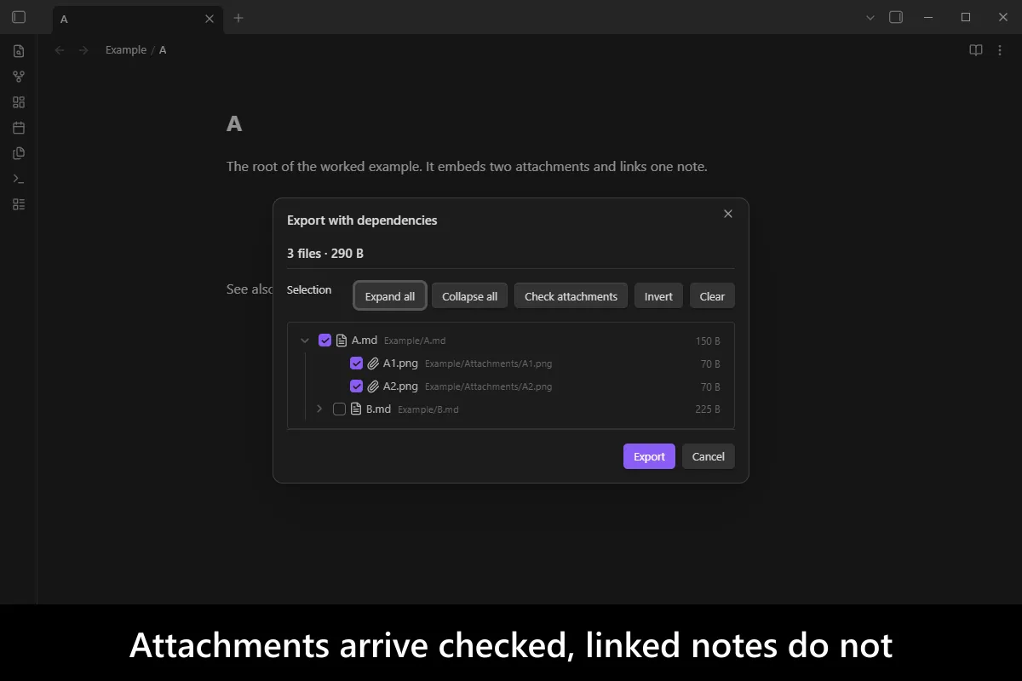Click the A breadcrumb item
The image size is (1022, 681).
point(163,50)
